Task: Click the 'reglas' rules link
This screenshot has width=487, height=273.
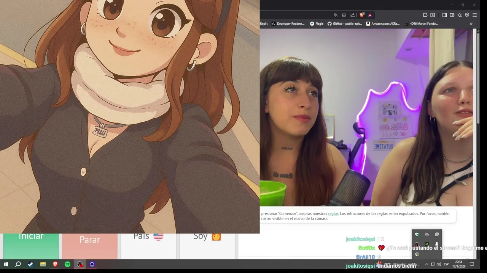Action: [333, 213]
